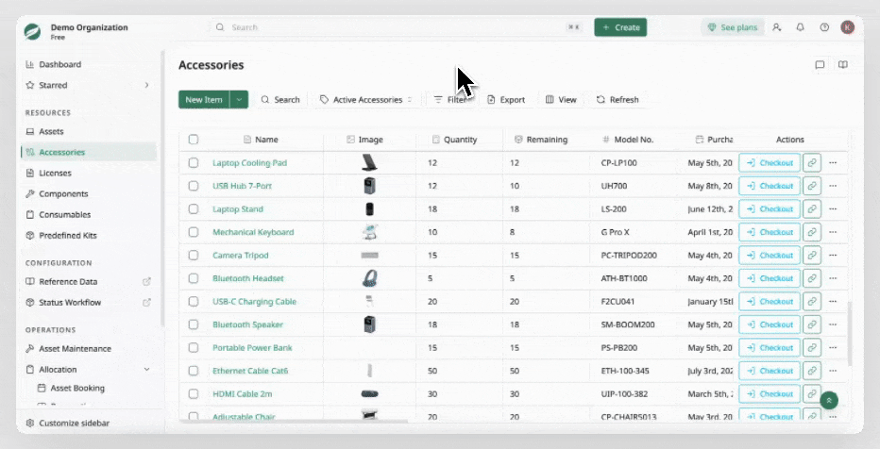Click Refresh in the toolbar
880x449 pixels.
coord(618,99)
